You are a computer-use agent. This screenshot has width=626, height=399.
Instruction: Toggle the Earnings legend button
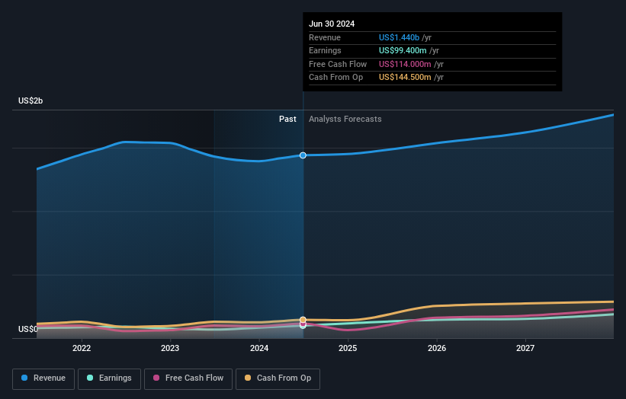[109, 378]
